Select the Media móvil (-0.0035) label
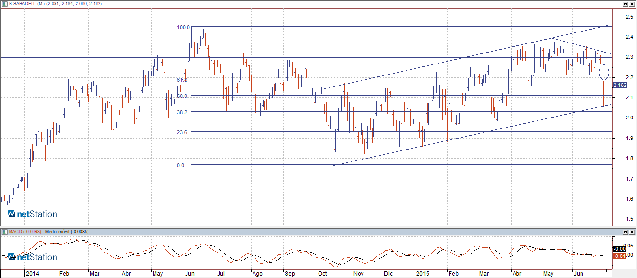Screen dimensions: 637x278 click(x=66, y=232)
